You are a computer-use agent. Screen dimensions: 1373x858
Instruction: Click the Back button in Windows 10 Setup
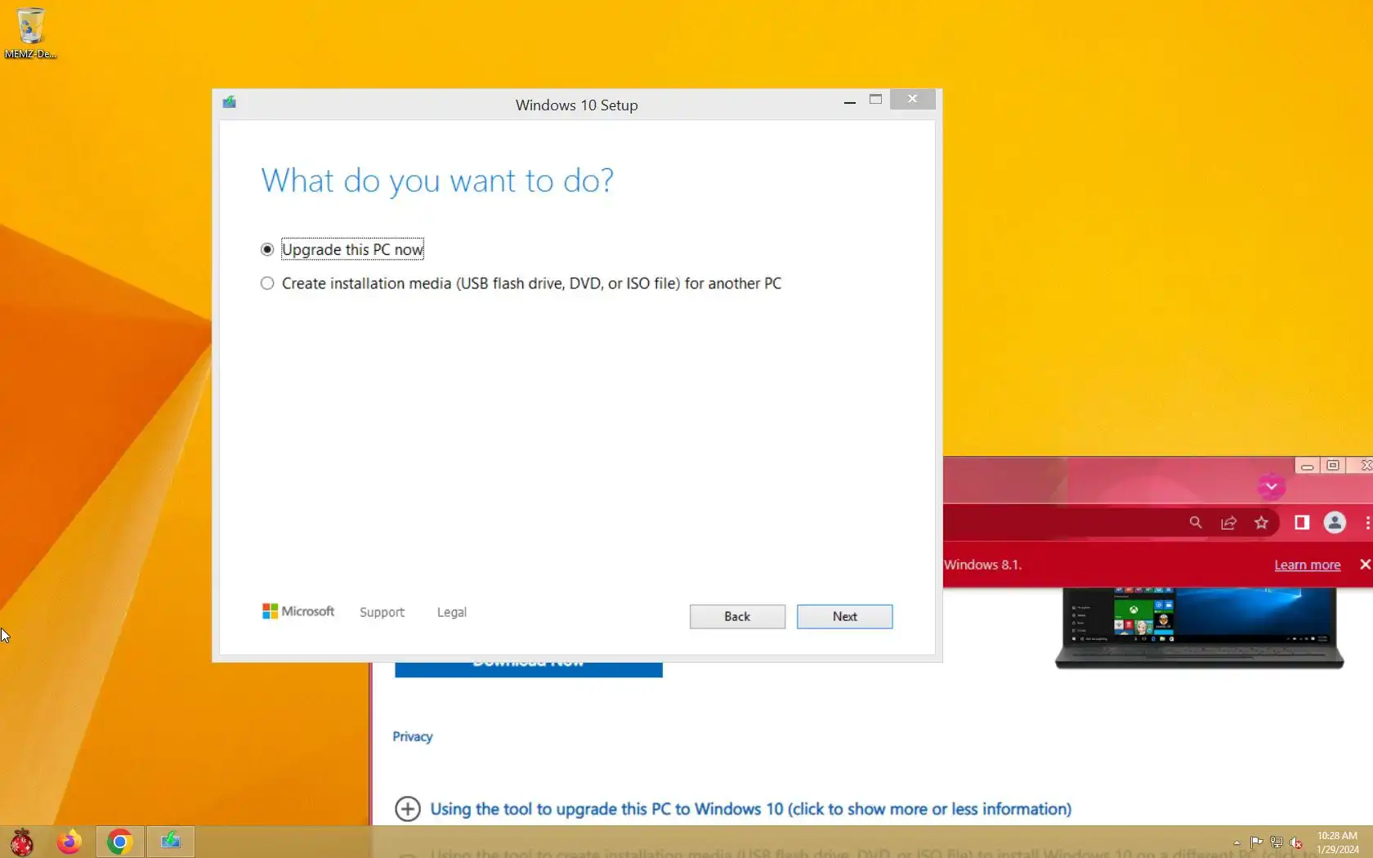pos(737,616)
